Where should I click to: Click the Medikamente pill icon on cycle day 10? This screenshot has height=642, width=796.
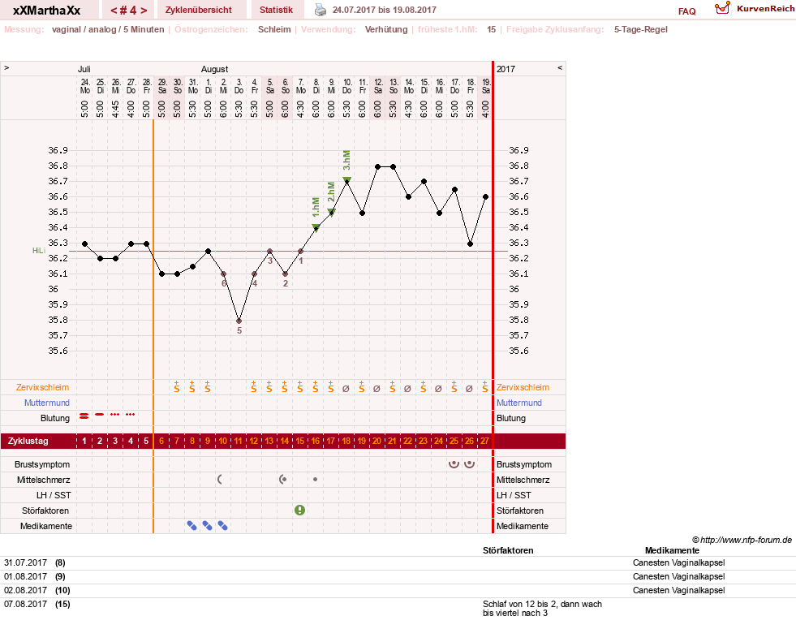pos(223,526)
